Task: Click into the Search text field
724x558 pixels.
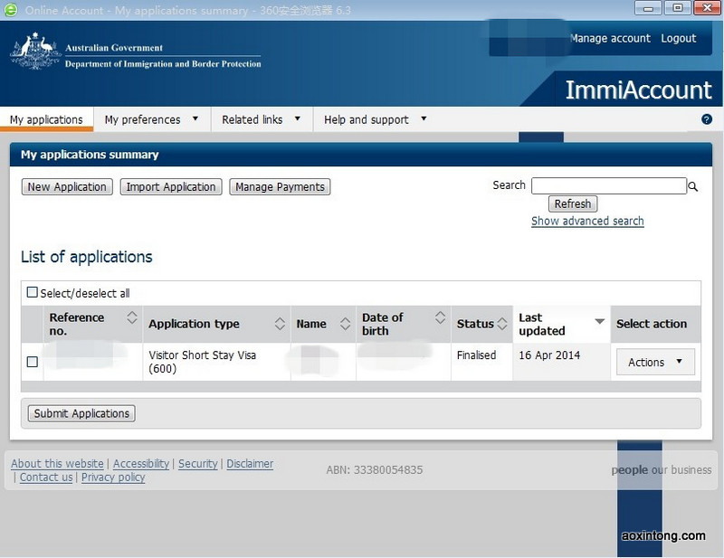Action: (x=608, y=185)
